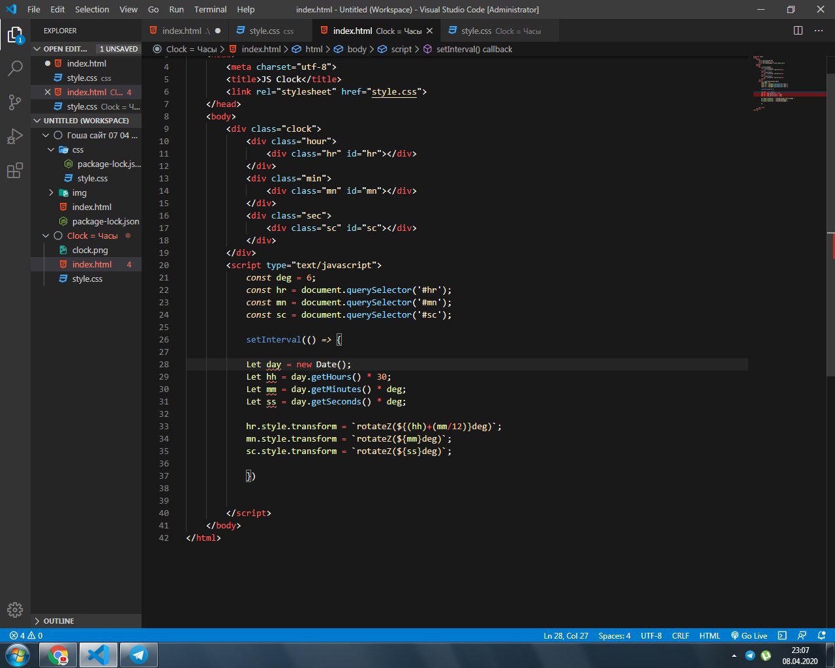The image size is (835, 668).
Task: Click the style.css link in href
Action: point(394,91)
